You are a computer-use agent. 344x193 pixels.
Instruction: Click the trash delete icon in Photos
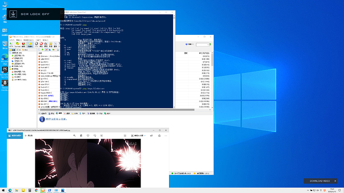click(81, 136)
